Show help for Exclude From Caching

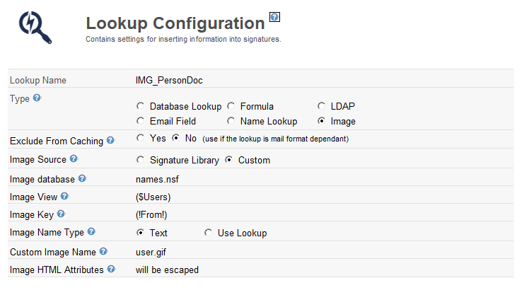tap(110, 141)
